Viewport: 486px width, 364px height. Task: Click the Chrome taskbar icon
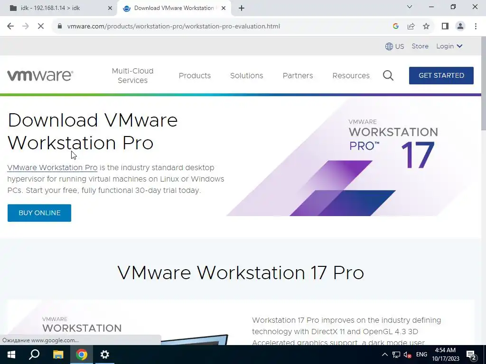tap(82, 355)
